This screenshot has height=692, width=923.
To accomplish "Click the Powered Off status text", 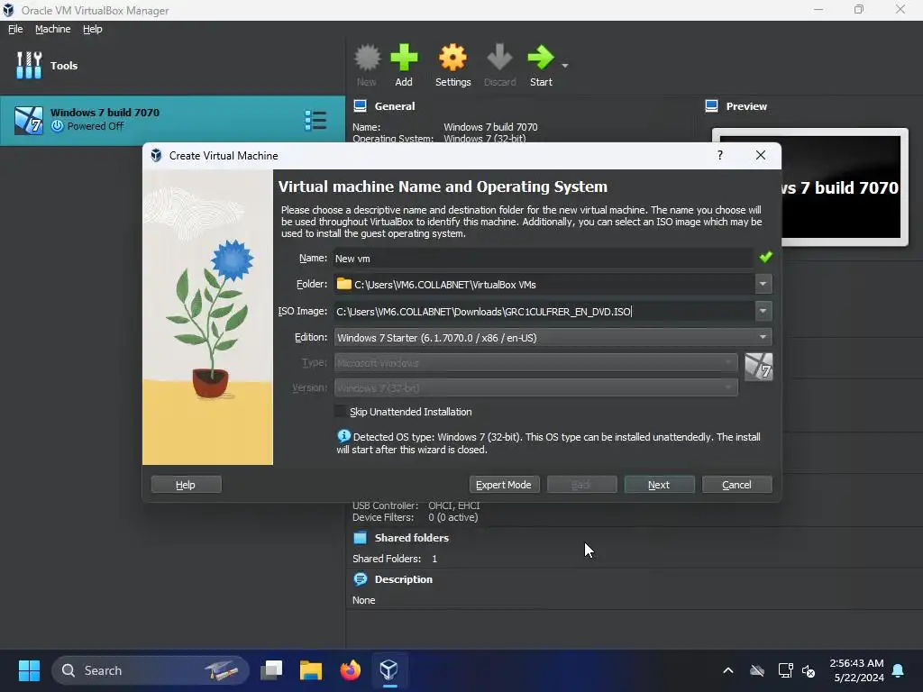I will [x=96, y=126].
